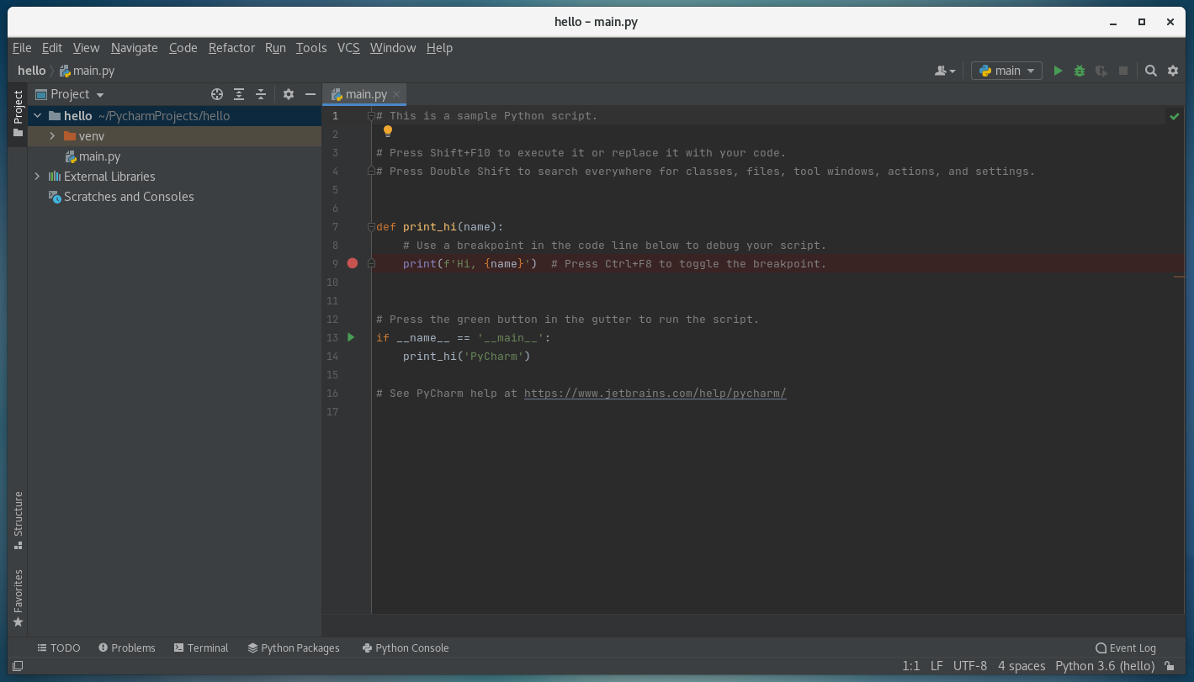Viewport: 1194px width, 682px height.
Task: Toggle the Structure tool window
Action: pos(18,520)
